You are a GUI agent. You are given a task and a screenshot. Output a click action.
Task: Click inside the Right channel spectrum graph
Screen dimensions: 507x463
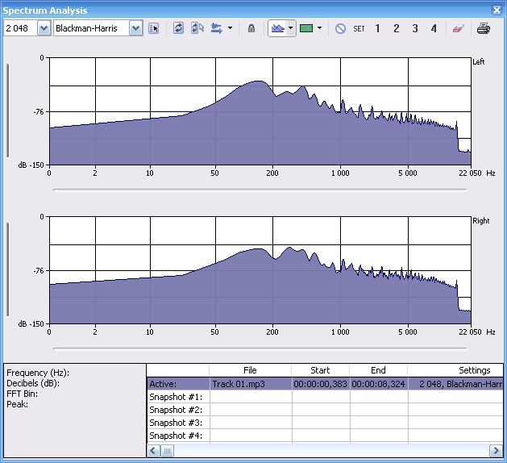tap(260, 270)
